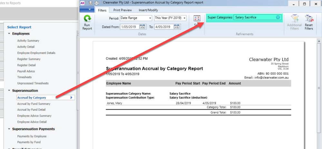Screen dimensions: 322x149
Task: Collapse the Superannuation report group
Action: (9, 91)
